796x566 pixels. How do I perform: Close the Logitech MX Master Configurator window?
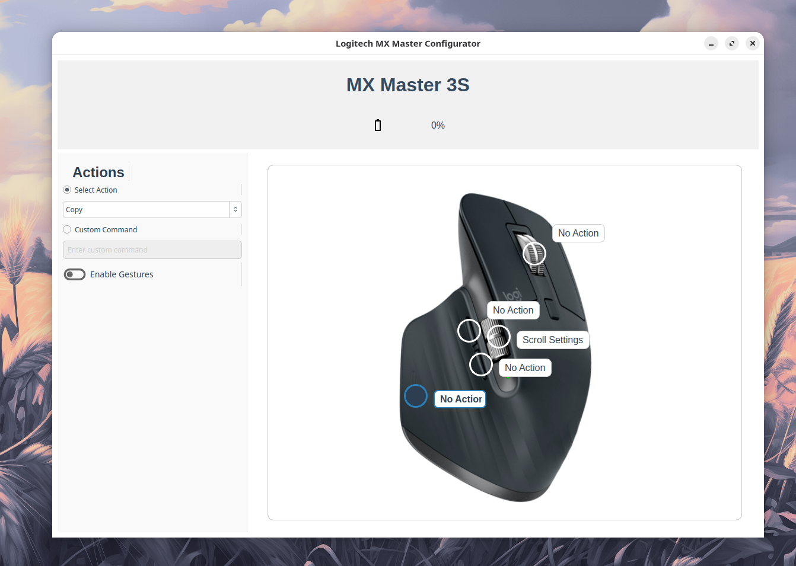coord(753,43)
